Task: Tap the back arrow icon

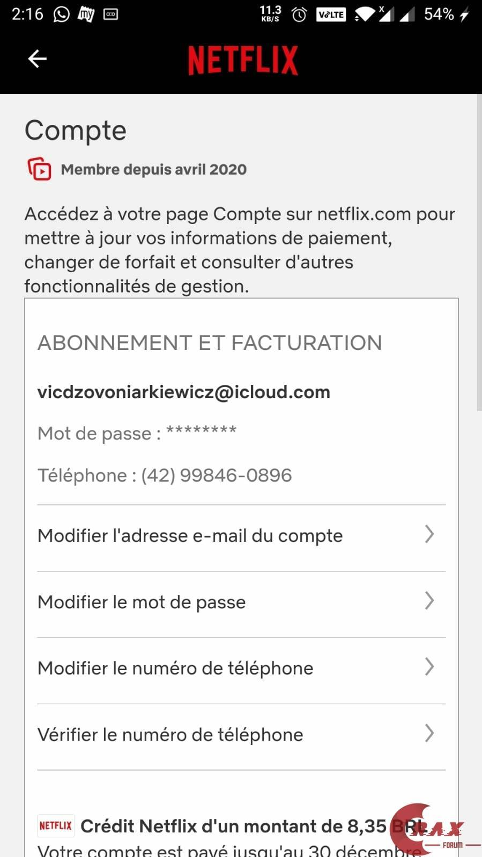Action: click(x=38, y=59)
